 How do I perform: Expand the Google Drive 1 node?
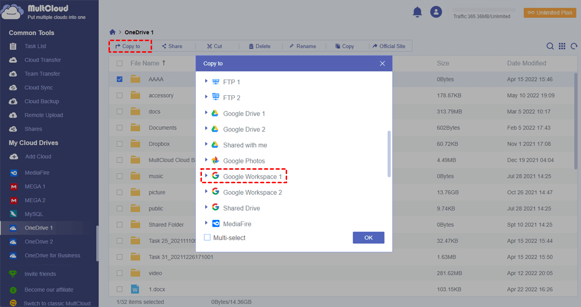(206, 113)
